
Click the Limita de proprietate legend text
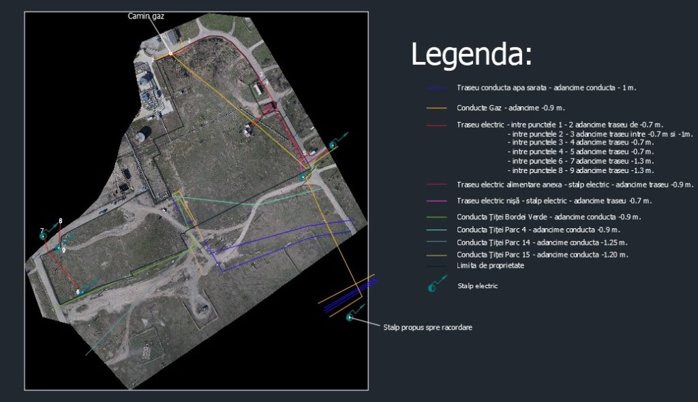coord(490,265)
